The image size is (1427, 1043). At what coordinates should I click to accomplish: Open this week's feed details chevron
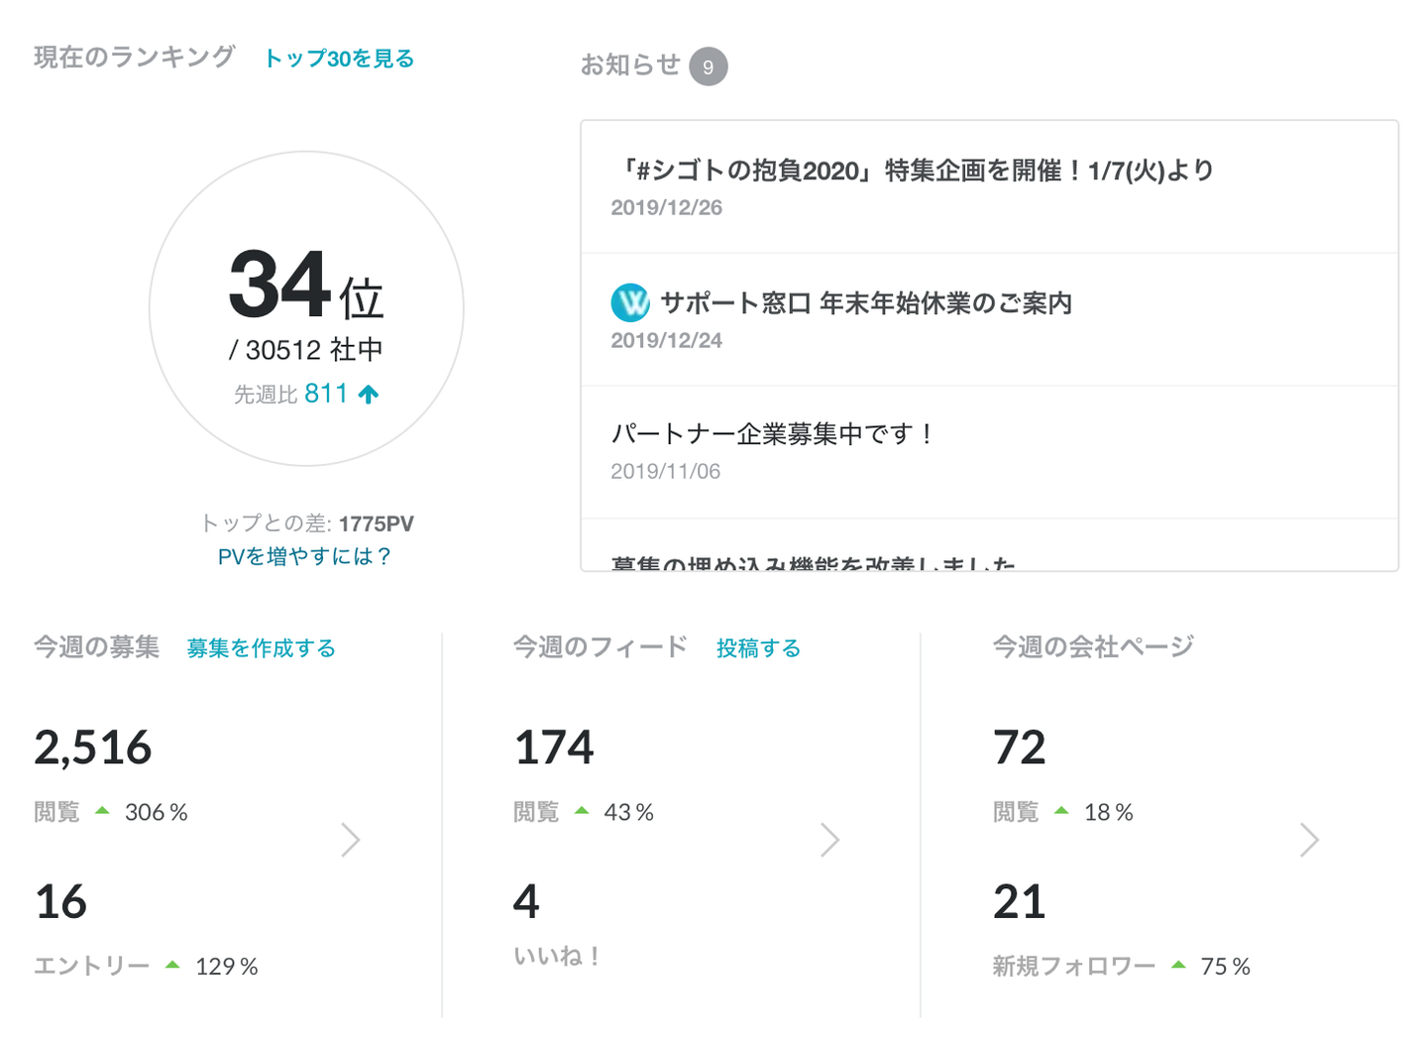tap(830, 840)
